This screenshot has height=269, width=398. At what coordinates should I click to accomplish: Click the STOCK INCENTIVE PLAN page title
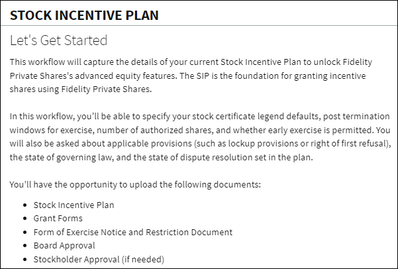click(x=84, y=15)
